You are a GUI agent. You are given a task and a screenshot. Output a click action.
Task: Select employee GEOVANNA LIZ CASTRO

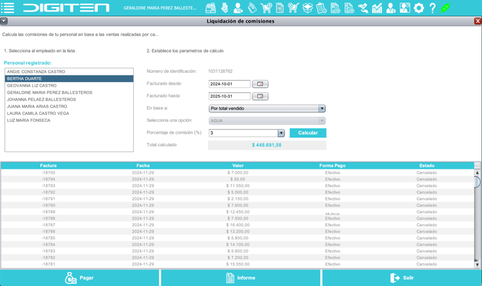69,85
